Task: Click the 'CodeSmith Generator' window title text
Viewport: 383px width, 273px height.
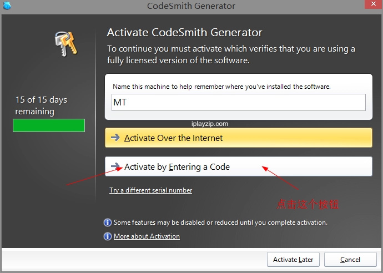Action: [191, 6]
